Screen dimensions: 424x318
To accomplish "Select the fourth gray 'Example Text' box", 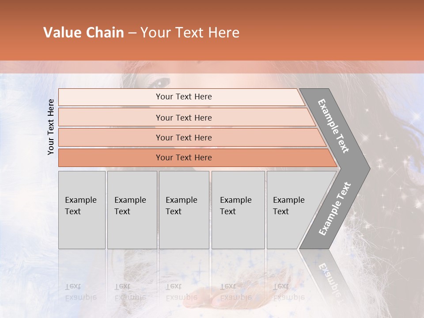I will click(238, 210).
